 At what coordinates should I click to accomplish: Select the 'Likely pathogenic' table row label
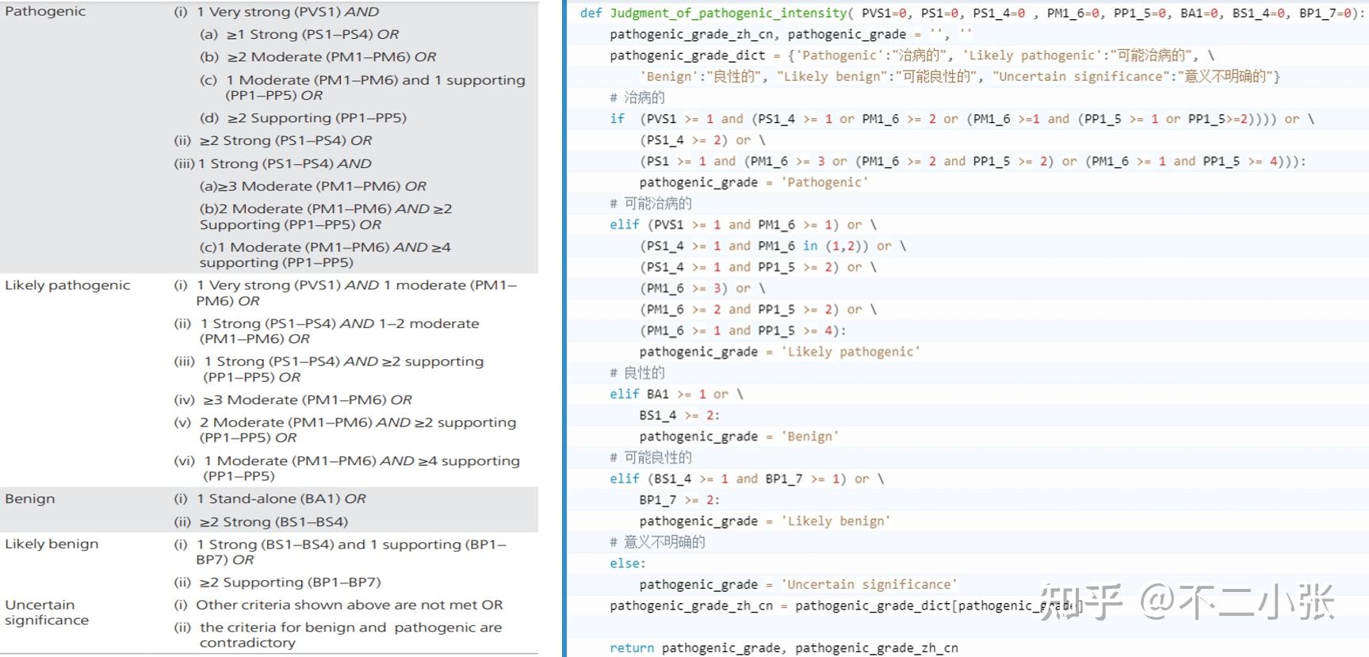click(67, 285)
